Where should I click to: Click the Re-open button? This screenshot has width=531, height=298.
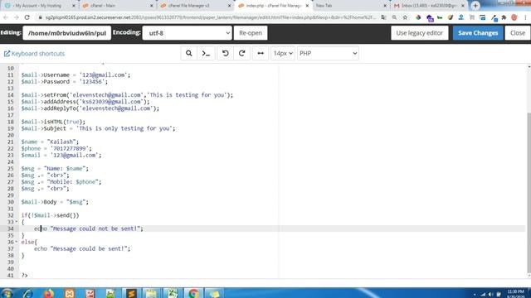[251, 33]
